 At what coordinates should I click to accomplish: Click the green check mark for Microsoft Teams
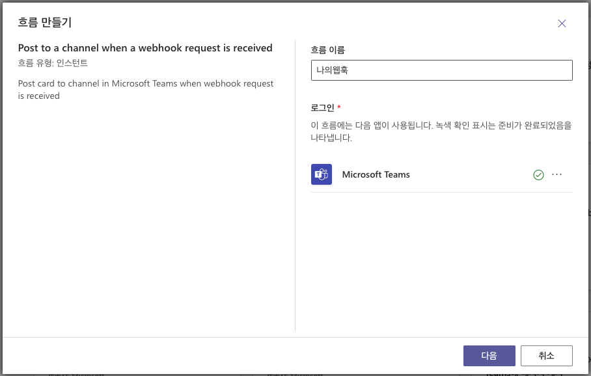click(x=538, y=175)
